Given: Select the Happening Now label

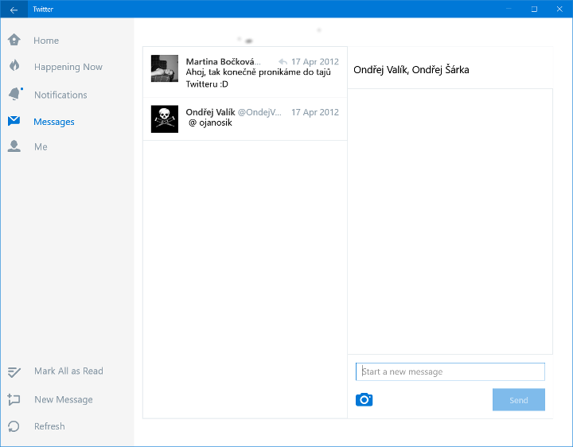Looking at the screenshot, I should point(68,68).
